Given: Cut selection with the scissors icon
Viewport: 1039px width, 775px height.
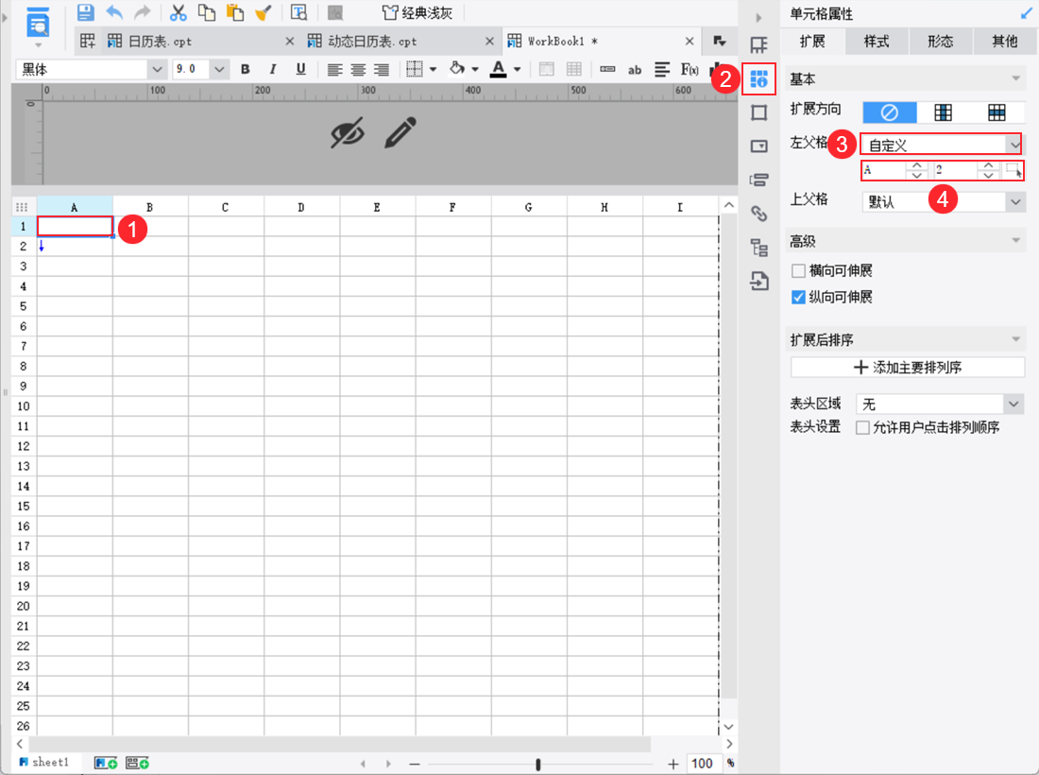Looking at the screenshot, I should (178, 12).
